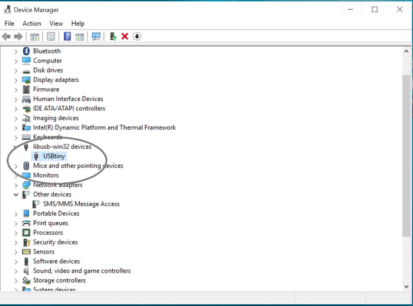The height and width of the screenshot is (306, 413).
Task: Click the Bluetooth category icon
Action: pos(26,51)
